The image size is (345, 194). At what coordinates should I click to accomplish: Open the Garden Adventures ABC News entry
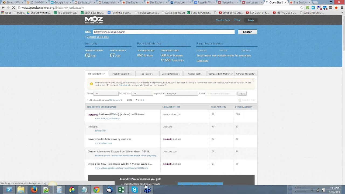click(x=119, y=151)
